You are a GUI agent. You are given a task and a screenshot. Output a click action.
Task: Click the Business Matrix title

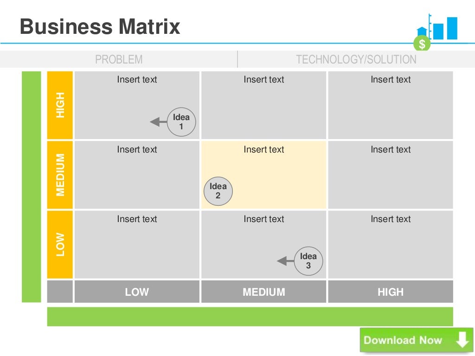(x=100, y=26)
